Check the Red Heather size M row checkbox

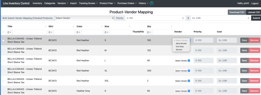point(3,51)
